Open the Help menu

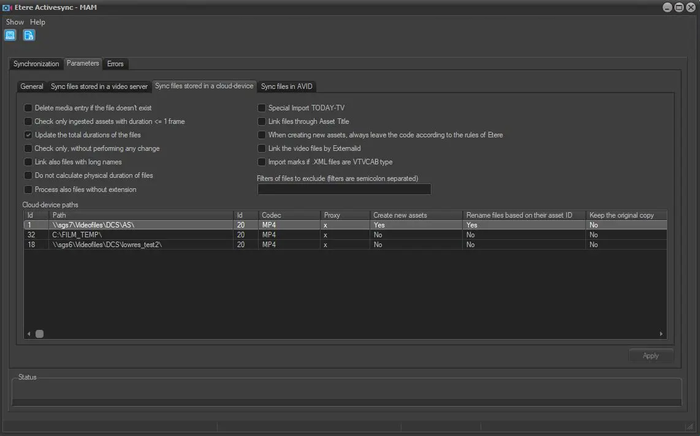[x=38, y=22]
